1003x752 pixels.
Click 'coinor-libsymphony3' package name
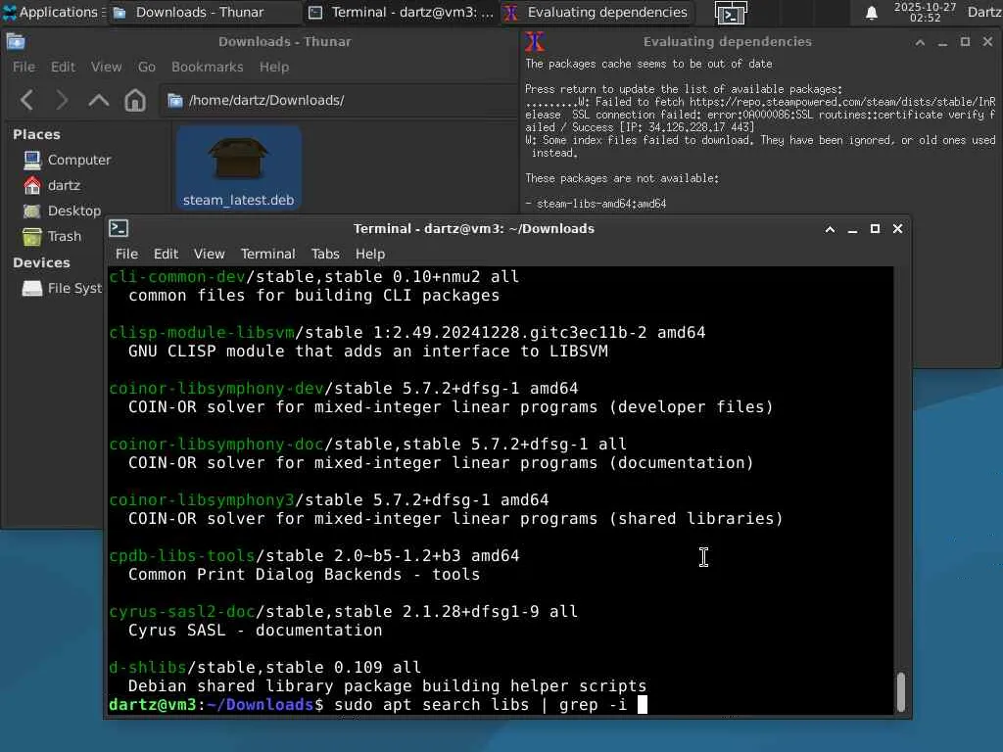[202, 499]
